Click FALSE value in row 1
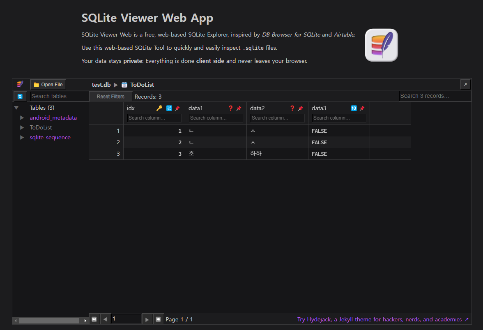 [x=319, y=131]
